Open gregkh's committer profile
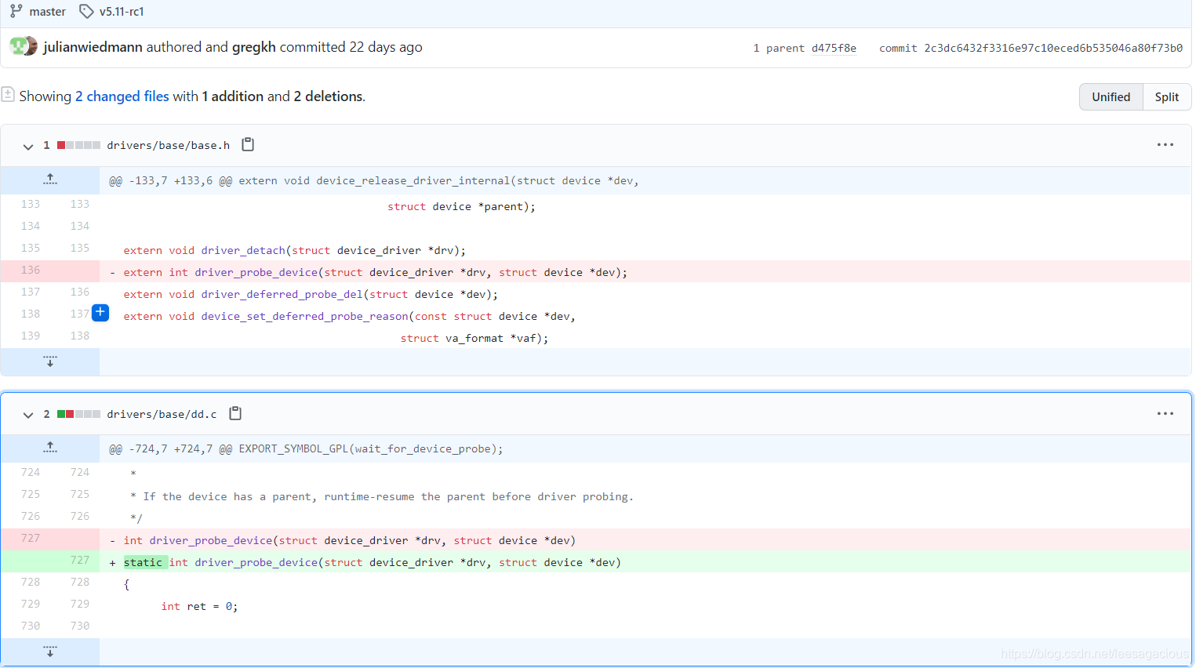The width and height of the screenshot is (1196, 668). click(253, 47)
